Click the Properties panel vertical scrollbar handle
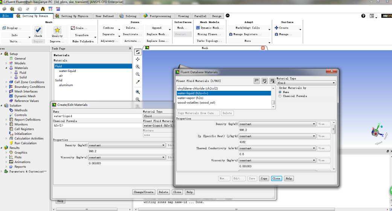This screenshot has width=392, height=211. (x=334, y=129)
